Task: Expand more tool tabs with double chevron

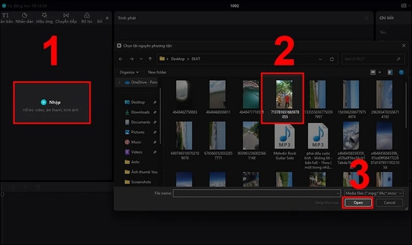Action: 108,17
